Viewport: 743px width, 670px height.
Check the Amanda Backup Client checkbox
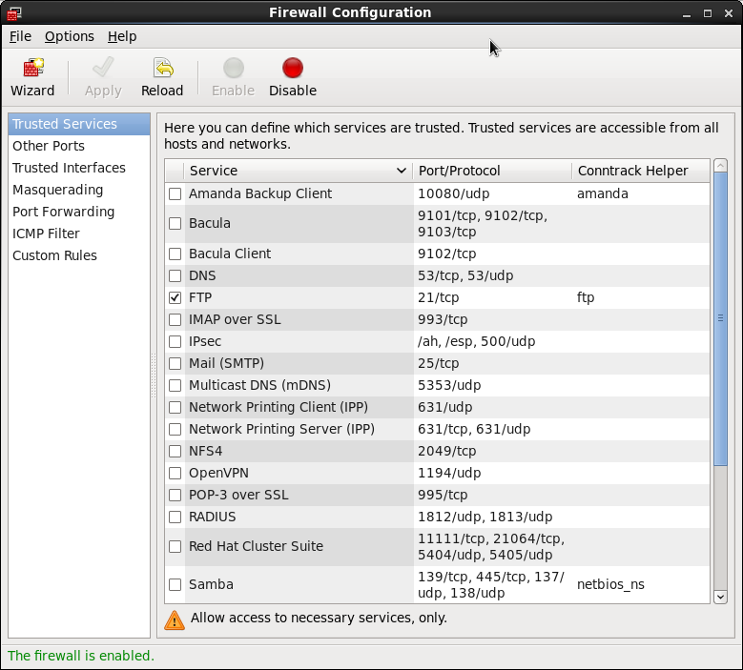pyautogui.click(x=175, y=193)
